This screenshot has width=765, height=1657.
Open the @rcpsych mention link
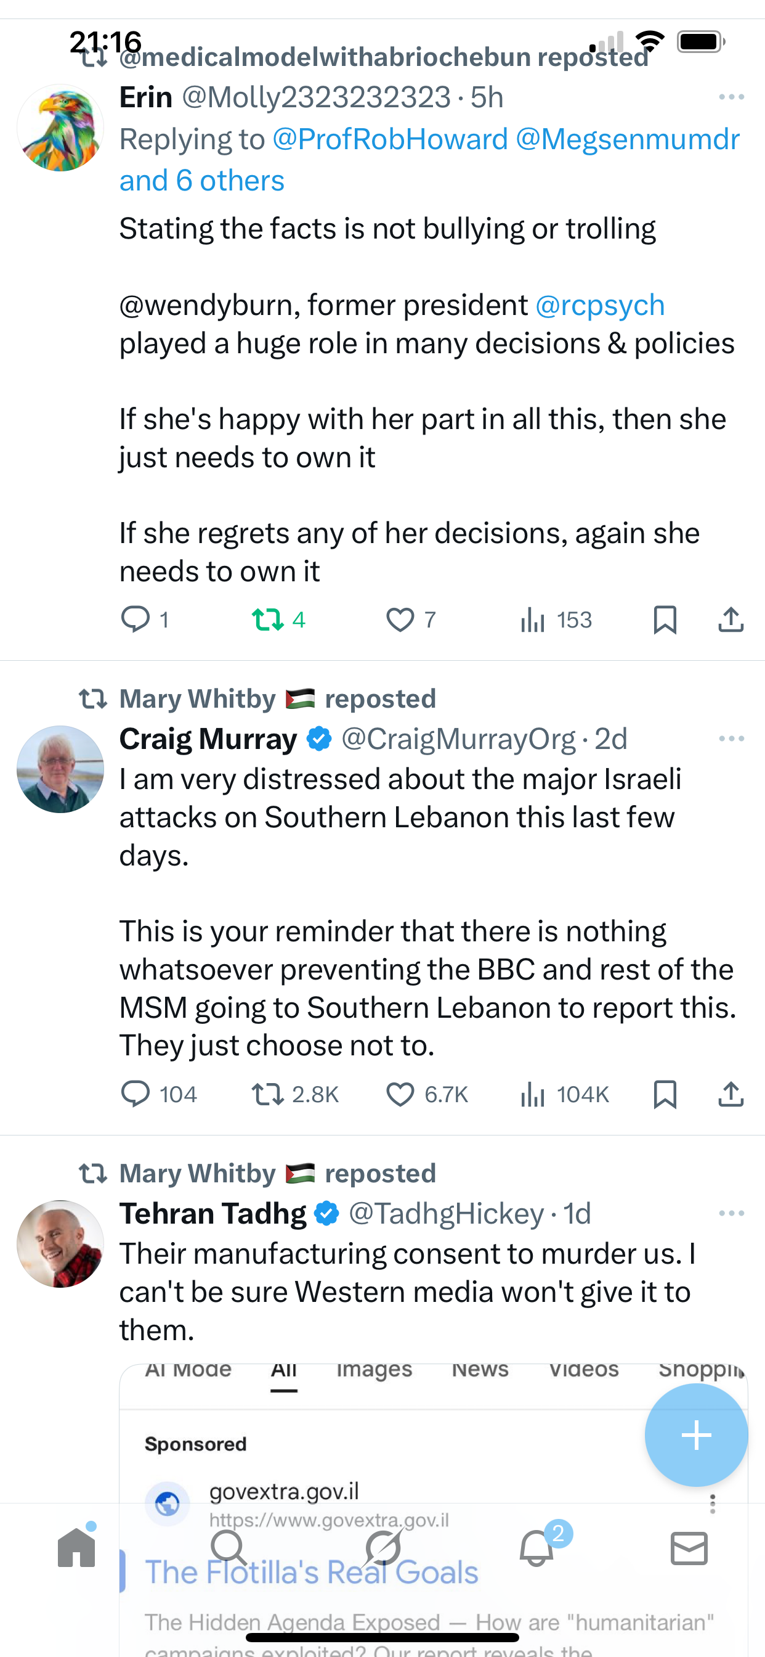(600, 305)
